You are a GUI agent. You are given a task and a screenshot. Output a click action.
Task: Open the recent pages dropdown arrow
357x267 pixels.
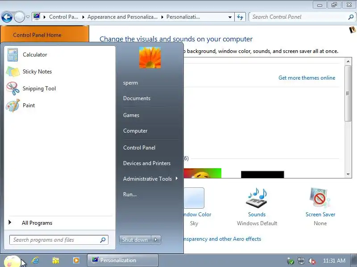pyautogui.click(x=28, y=17)
